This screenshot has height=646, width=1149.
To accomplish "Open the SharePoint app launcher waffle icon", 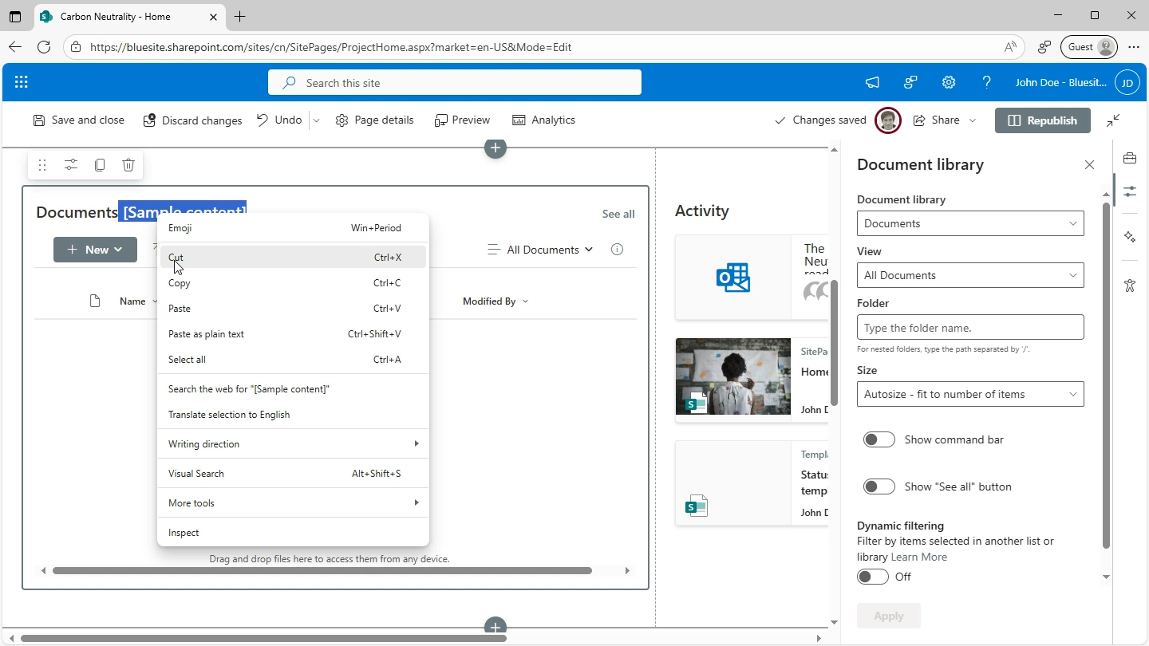I will [22, 82].
